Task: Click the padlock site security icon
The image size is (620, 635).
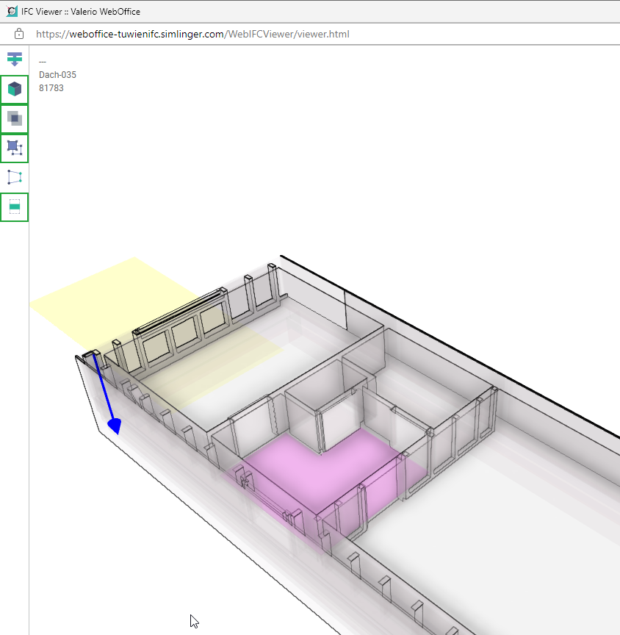Action: coord(19,34)
